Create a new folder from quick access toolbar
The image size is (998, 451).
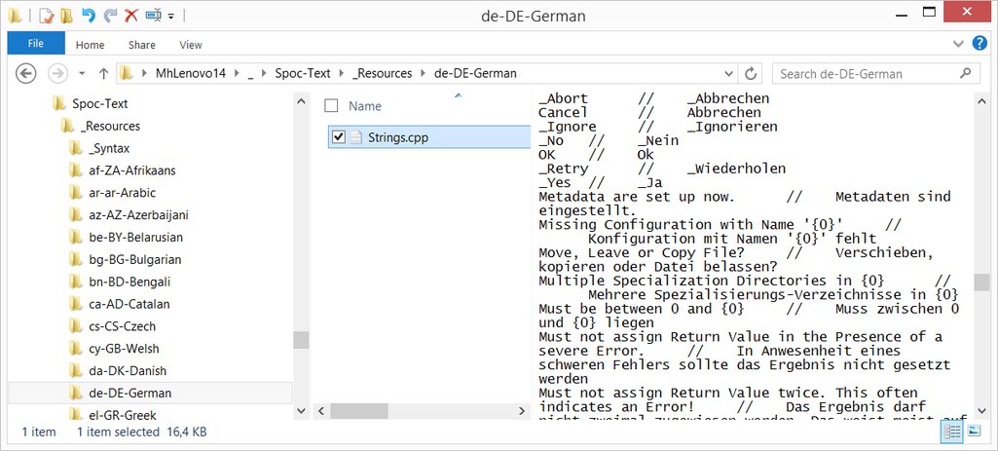[66, 15]
